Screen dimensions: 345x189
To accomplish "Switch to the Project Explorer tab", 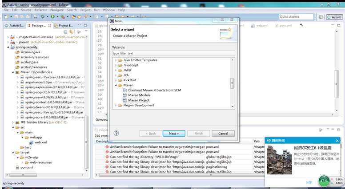I will pos(64,25).
